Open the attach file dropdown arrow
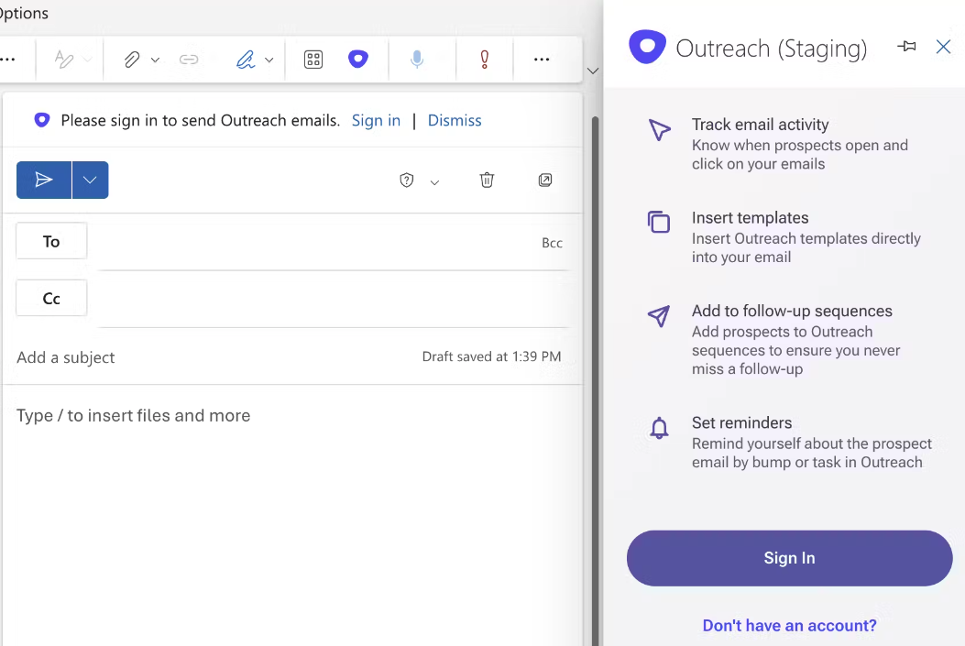Screen dimensions: 965x646 155,60
